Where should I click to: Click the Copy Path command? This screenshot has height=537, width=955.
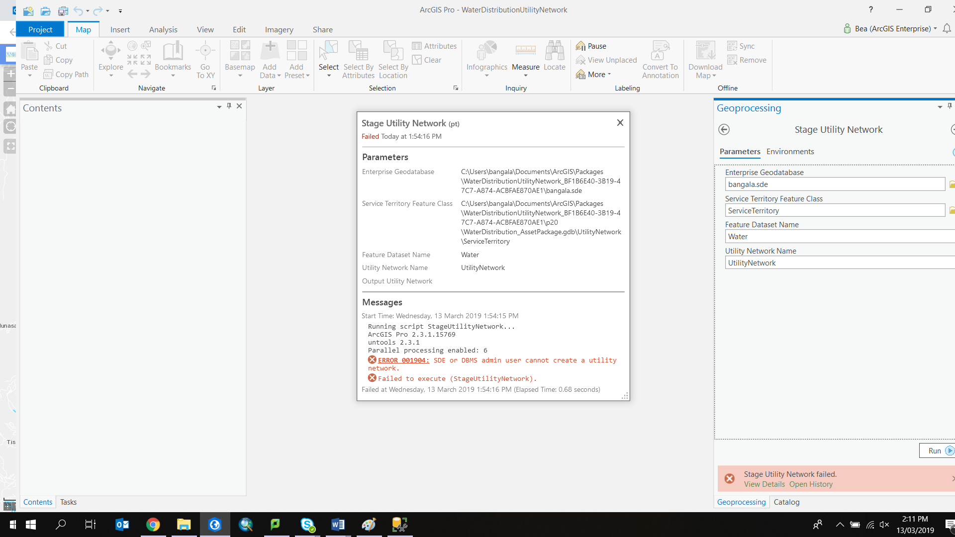coord(66,74)
